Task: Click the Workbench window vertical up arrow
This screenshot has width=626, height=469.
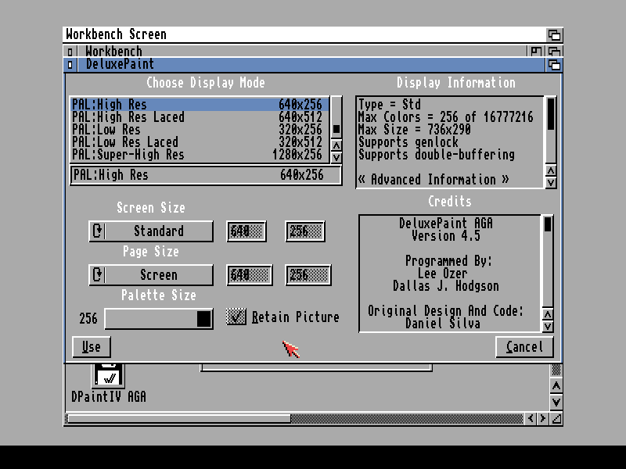Action: 556,385
